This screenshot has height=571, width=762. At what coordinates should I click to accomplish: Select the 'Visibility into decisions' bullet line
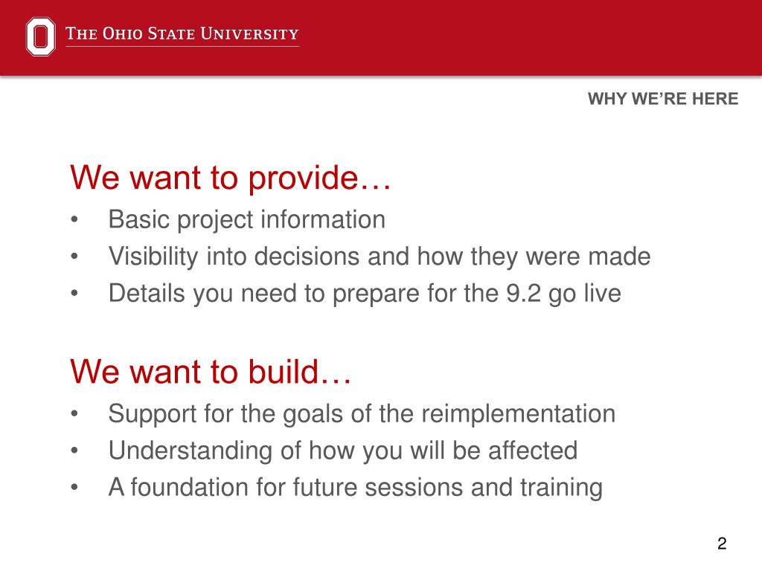pyautogui.click(x=380, y=257)
